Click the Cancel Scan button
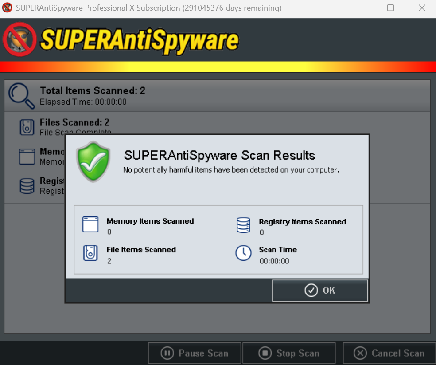The height and width of the screenshot is (365, 436). 389,353
